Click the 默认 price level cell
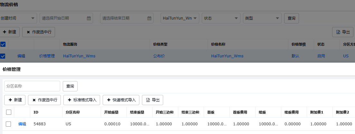 [295, 56]
